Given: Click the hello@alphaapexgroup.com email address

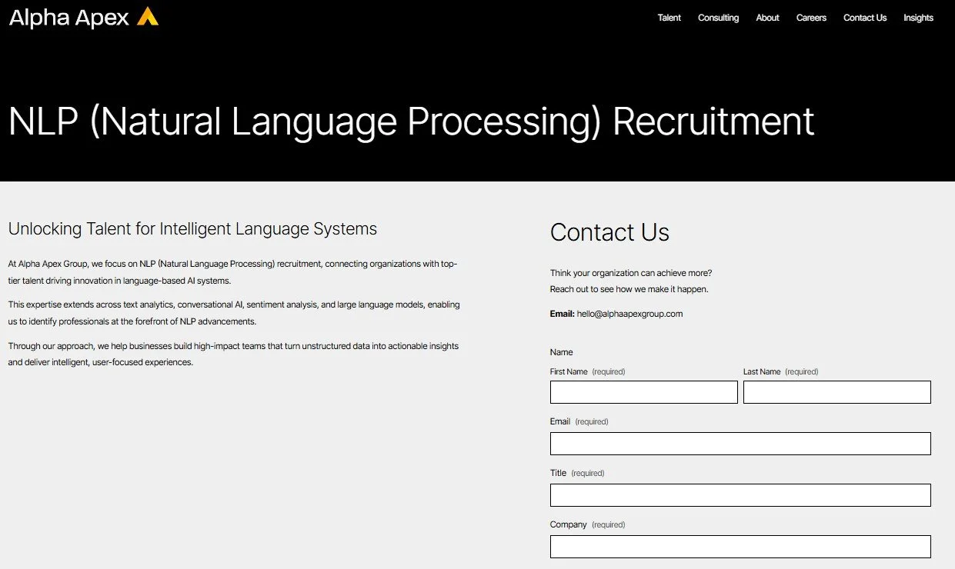Looking at the screenshot, I should tap(629, 314).
